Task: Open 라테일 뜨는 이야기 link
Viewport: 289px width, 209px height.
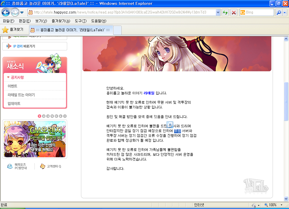Action: coord(21,95)
